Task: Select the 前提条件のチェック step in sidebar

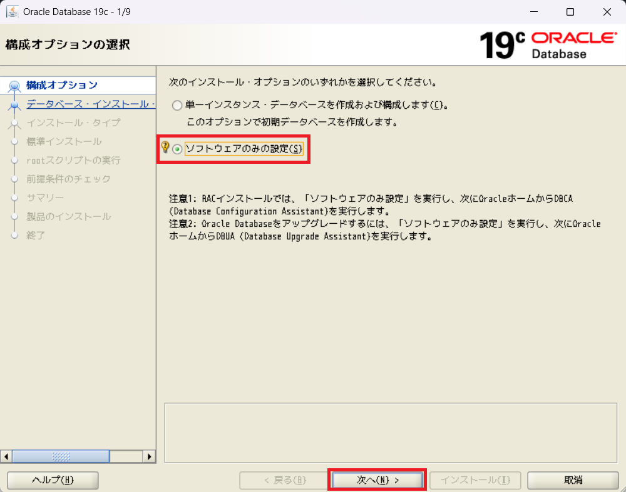Action: coord(68,179)
